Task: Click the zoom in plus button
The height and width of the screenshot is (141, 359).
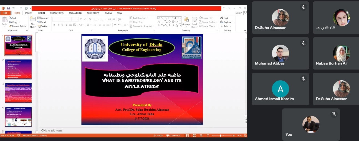Action: coord(234,135)
